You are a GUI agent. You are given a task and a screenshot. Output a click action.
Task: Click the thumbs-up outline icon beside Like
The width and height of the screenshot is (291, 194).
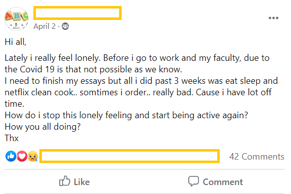pyautogui.click(x=65, y=181)
